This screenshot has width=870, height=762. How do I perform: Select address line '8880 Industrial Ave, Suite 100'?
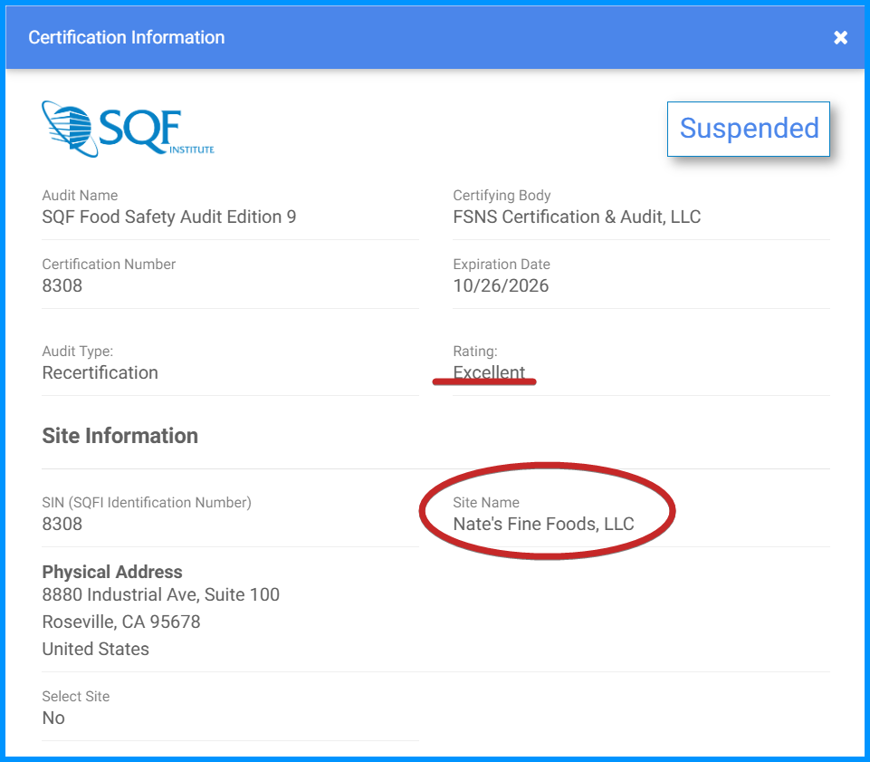[161, 594]
